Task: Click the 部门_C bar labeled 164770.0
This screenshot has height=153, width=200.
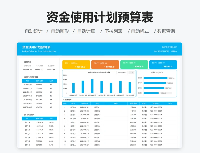Action: pos(154,88)
